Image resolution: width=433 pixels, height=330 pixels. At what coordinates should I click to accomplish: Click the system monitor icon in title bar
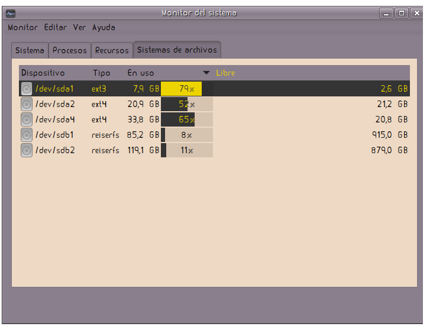(11, 13)
